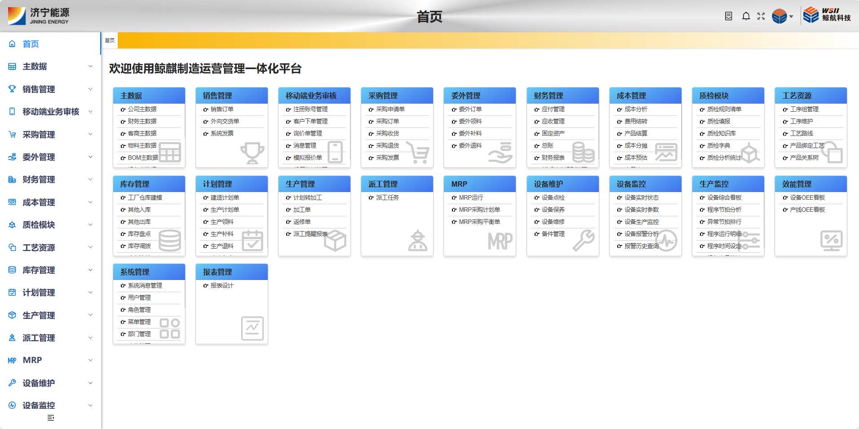
Task: Click the 设备维护 wrench icon in the sidebar
Action: coord(12,383)
